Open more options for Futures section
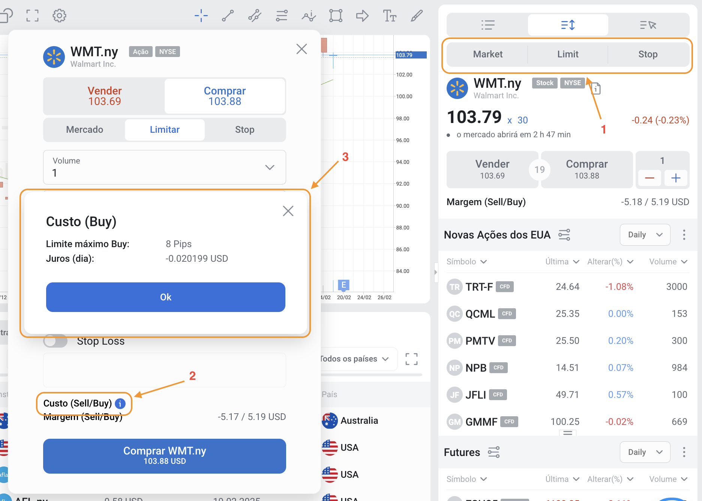Image resolution: width=702 pixels, height=501 pixels. point(684,452)
